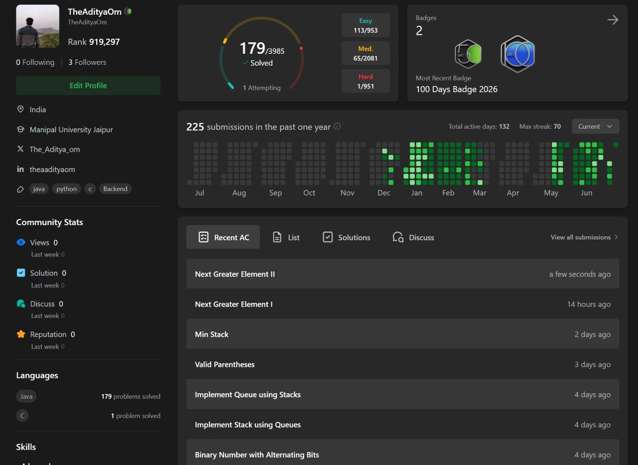Click the c skill tag
Viewport: 638px width, 465px height.
(90, 189)
